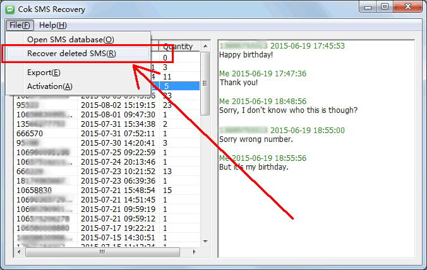Click the horizontal scroll right arrow
Viewport: 427px width, 270px height.
194,252
